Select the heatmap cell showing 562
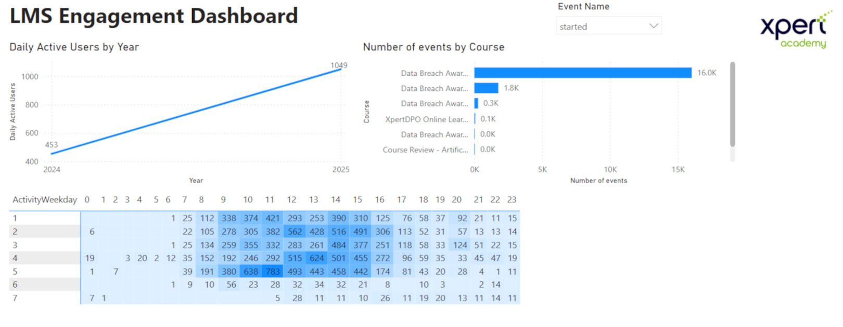This screenshot has width=843, height=327. point(295,231)
